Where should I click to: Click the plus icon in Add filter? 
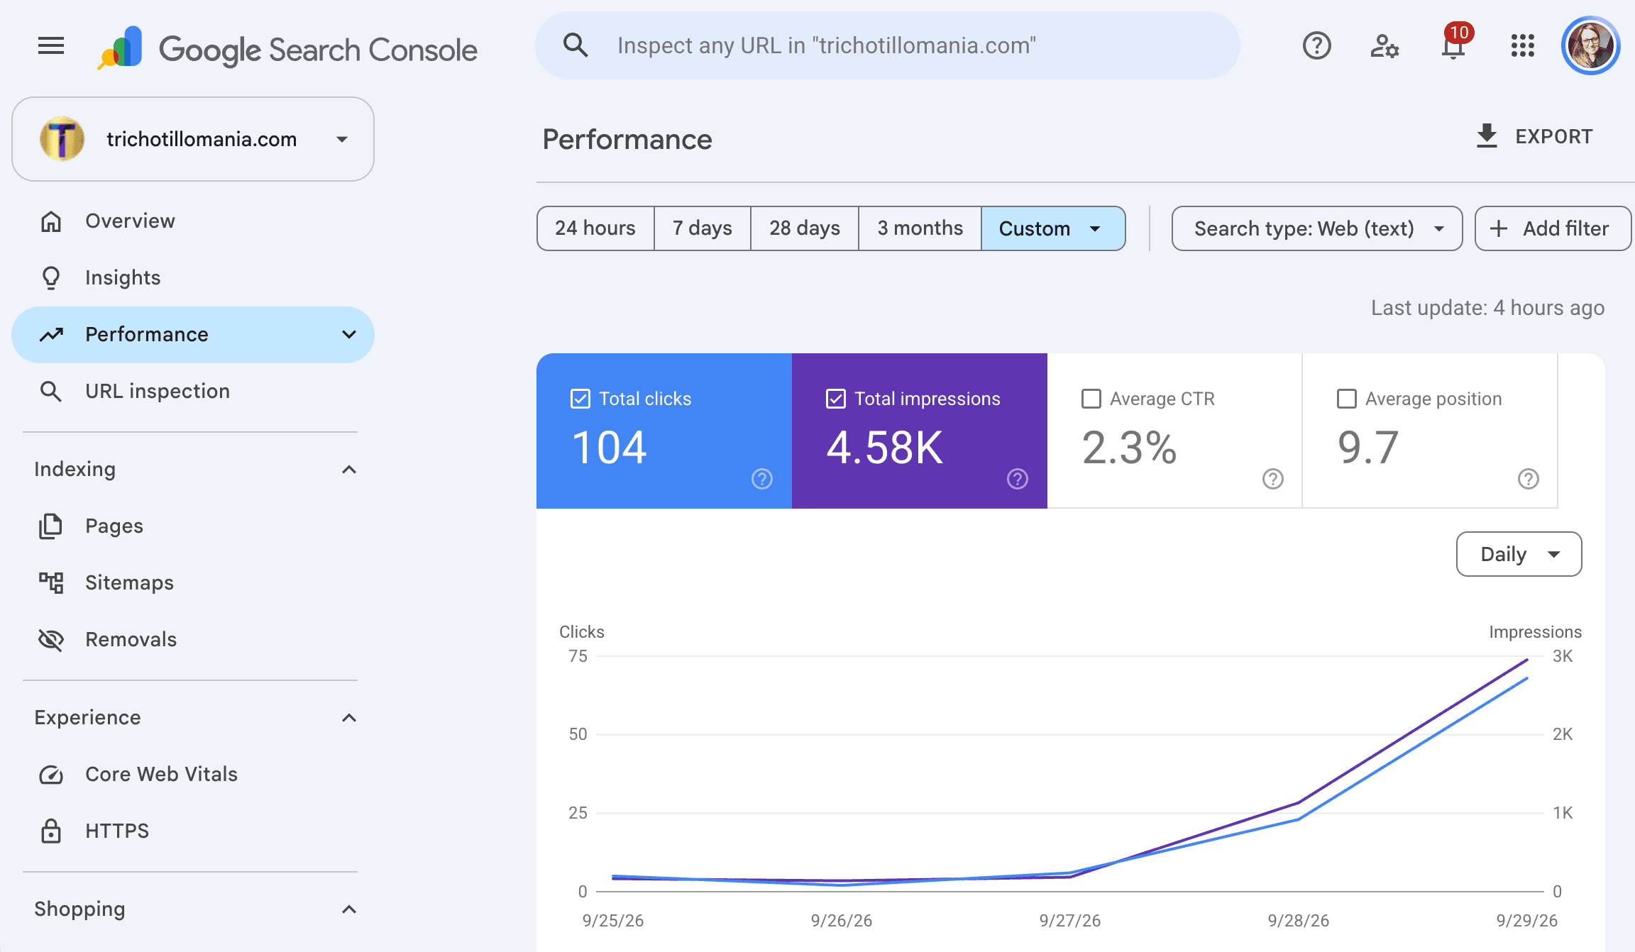(x=1499, y=228)
